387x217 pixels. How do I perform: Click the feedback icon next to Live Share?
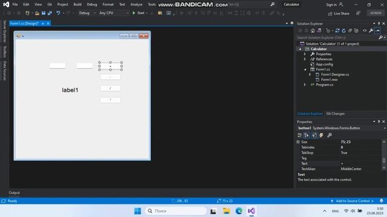(x=358, y=13)
